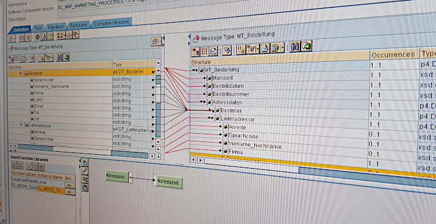The image size is (436, 224).
Task: Click the tree-view icon in source structure toolbar
Action: click(11, 59)
